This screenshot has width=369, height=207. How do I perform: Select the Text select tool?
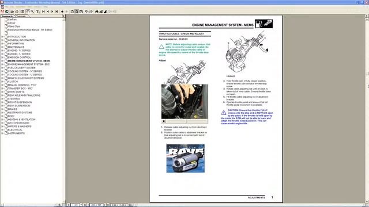click(x=37, y=11)
